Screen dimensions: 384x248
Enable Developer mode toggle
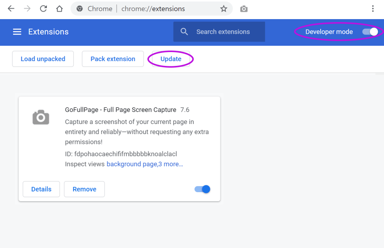[370, 32]
